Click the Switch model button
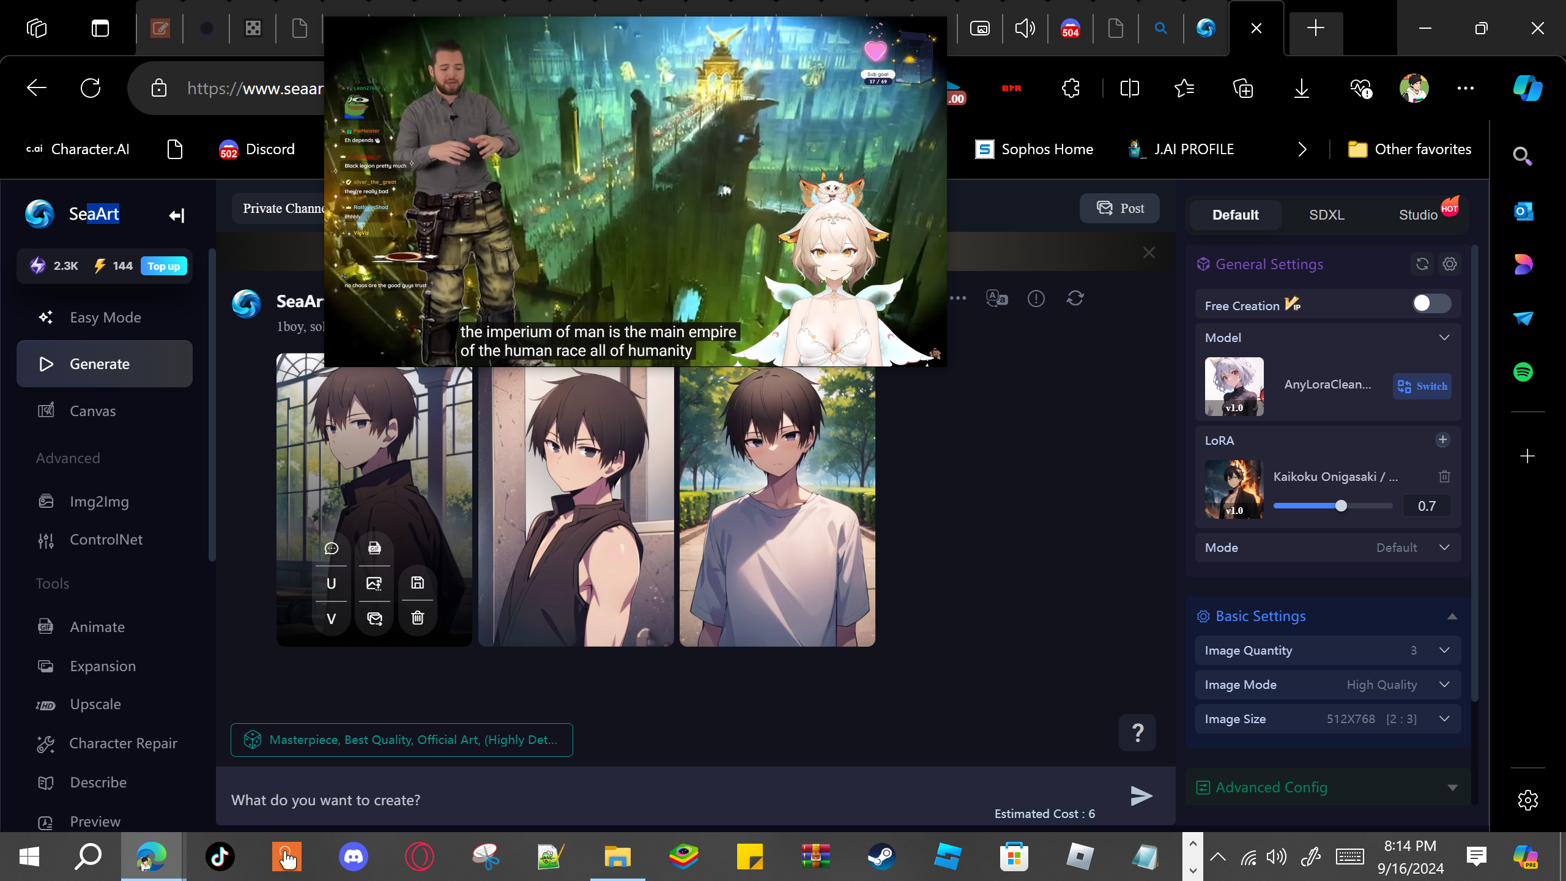1566x881 pixels. pos(1422,386)
